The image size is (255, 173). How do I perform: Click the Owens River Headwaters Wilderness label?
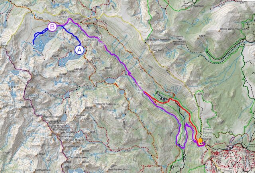(180, 40)
